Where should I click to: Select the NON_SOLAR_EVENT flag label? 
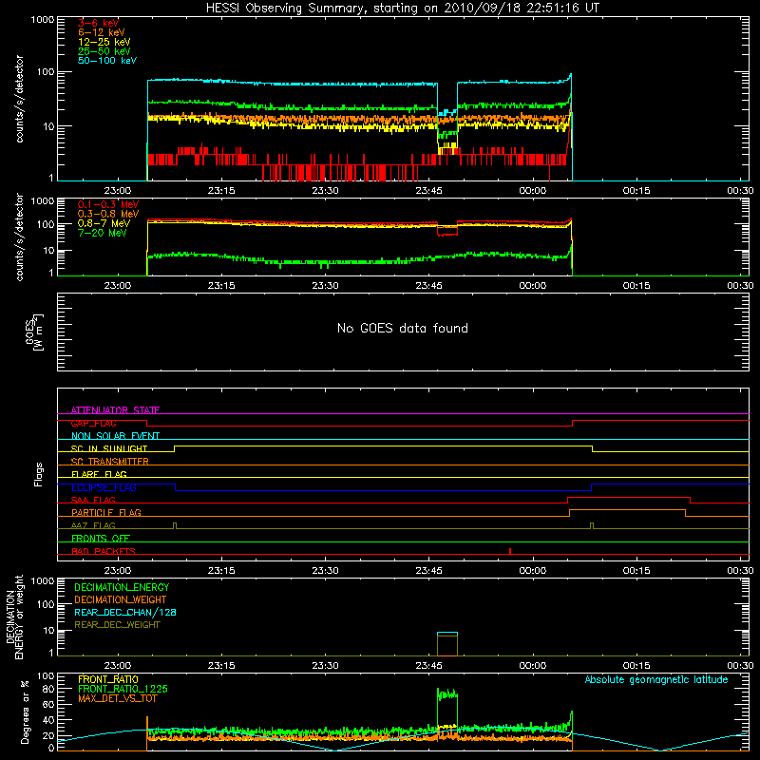pyautogui.click(x=115, y=436)
